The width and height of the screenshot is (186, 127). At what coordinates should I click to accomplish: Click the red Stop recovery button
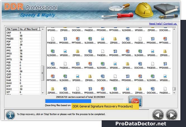click(x=135, y=101)
